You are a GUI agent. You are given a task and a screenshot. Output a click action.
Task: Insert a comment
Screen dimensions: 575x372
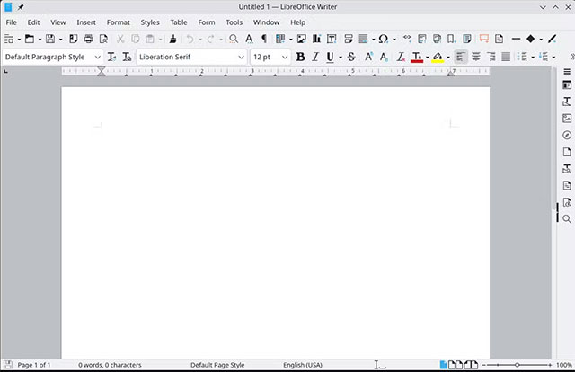484,39
